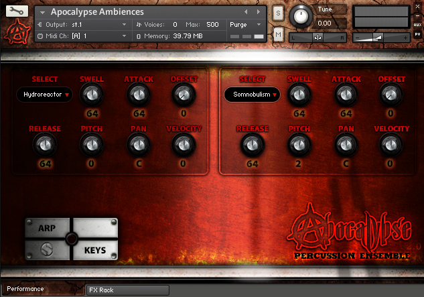Screen dimensions: 424x297
Task: Open the Output st.1 dropdown
Action: [x=82, y=25]
